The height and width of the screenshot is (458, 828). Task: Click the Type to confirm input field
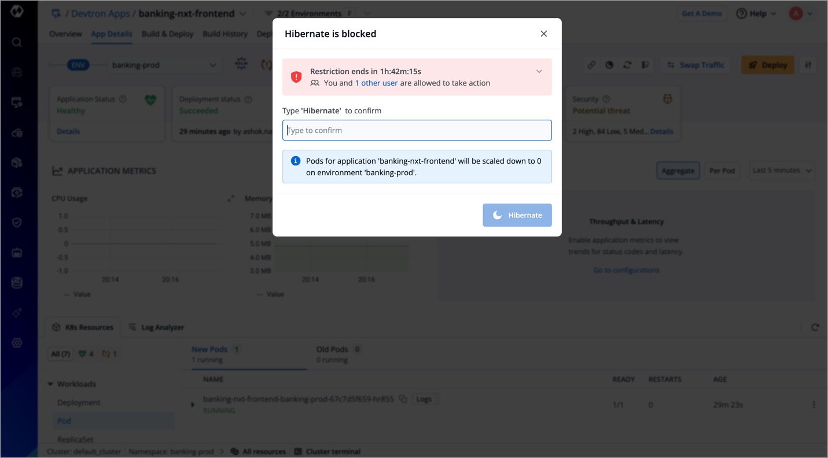coord(417,130)
